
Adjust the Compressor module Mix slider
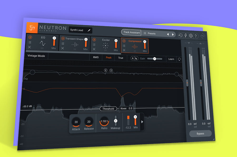(x=145, y=45)
